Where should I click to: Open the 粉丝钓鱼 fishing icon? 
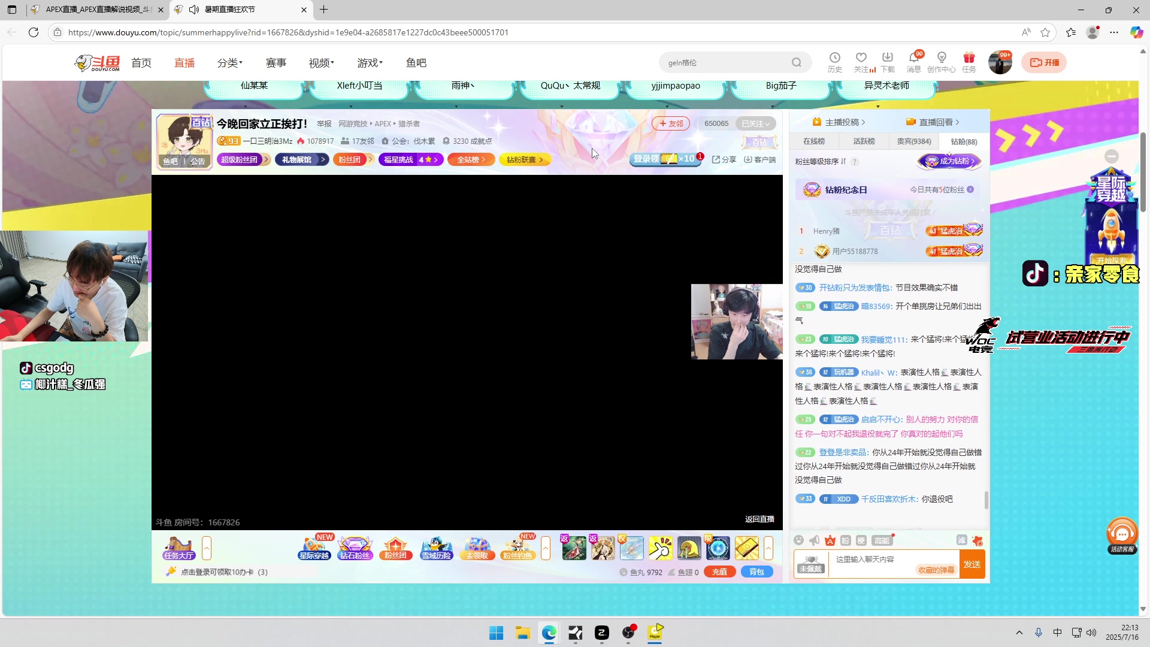point(518,548)
